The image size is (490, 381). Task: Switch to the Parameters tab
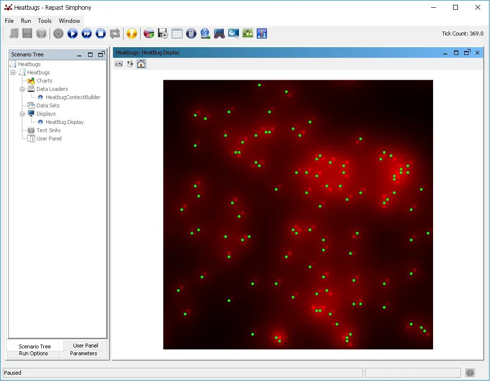point(83,353)
